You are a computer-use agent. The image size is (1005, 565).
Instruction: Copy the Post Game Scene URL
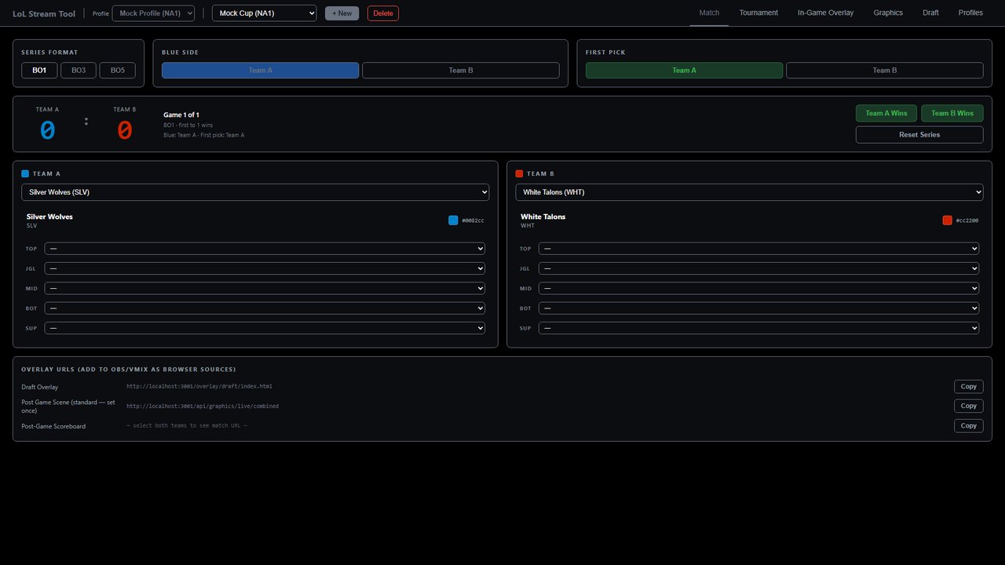click(x=969, y=406)
